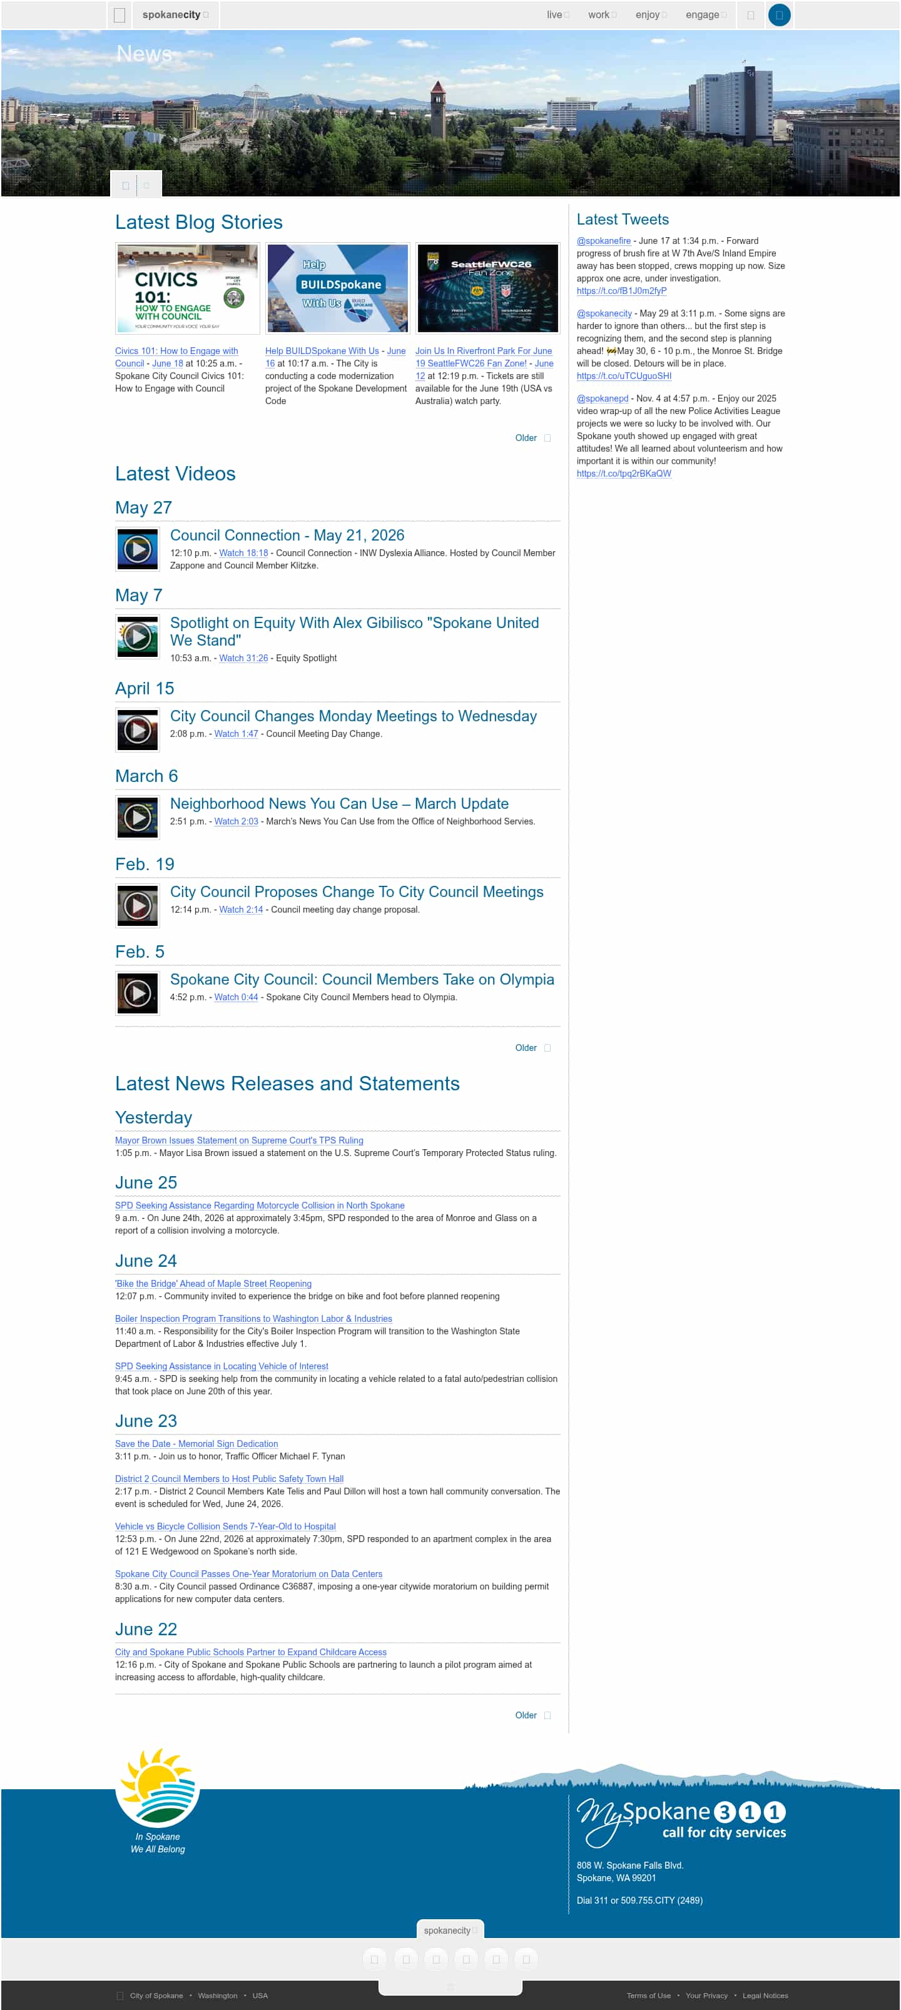
Task: Open Join Us In Riverfront Park blog link
Action: pos(484,357)
